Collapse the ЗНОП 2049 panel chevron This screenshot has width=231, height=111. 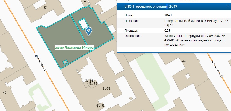tap(228, 7)
